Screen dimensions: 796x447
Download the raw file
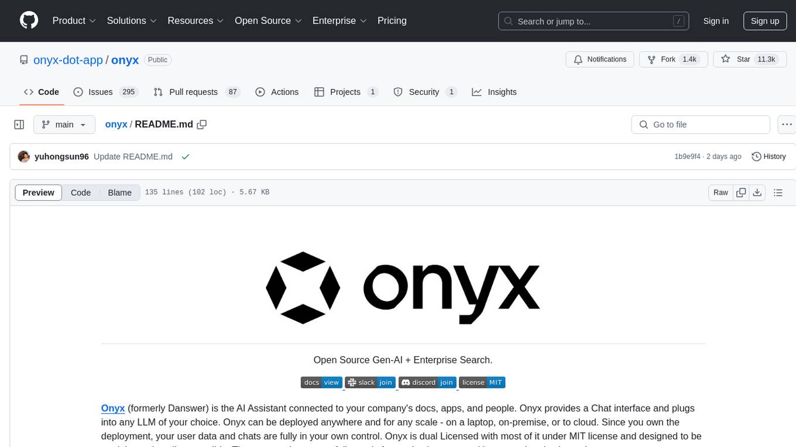757,192
